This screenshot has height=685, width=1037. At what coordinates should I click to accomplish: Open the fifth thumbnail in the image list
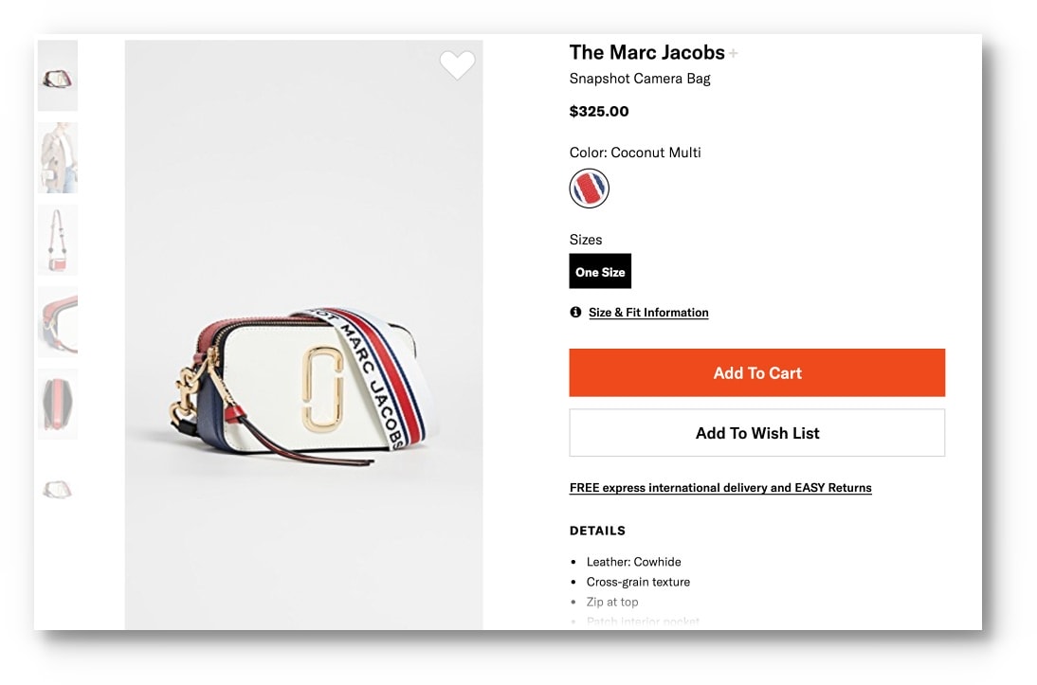[58, 405]
